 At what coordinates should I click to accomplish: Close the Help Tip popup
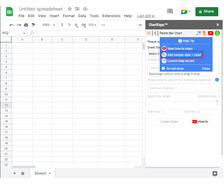pyautogui.click(x=206, y=68)
